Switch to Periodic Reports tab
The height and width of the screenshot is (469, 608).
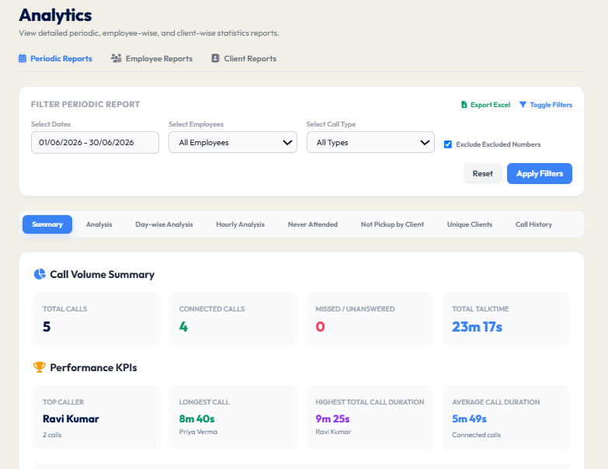pyautogui.click(x=55, y=58)
